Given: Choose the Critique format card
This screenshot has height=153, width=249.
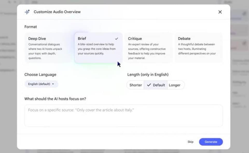Looking at the screenshot, I should [148, 48].
